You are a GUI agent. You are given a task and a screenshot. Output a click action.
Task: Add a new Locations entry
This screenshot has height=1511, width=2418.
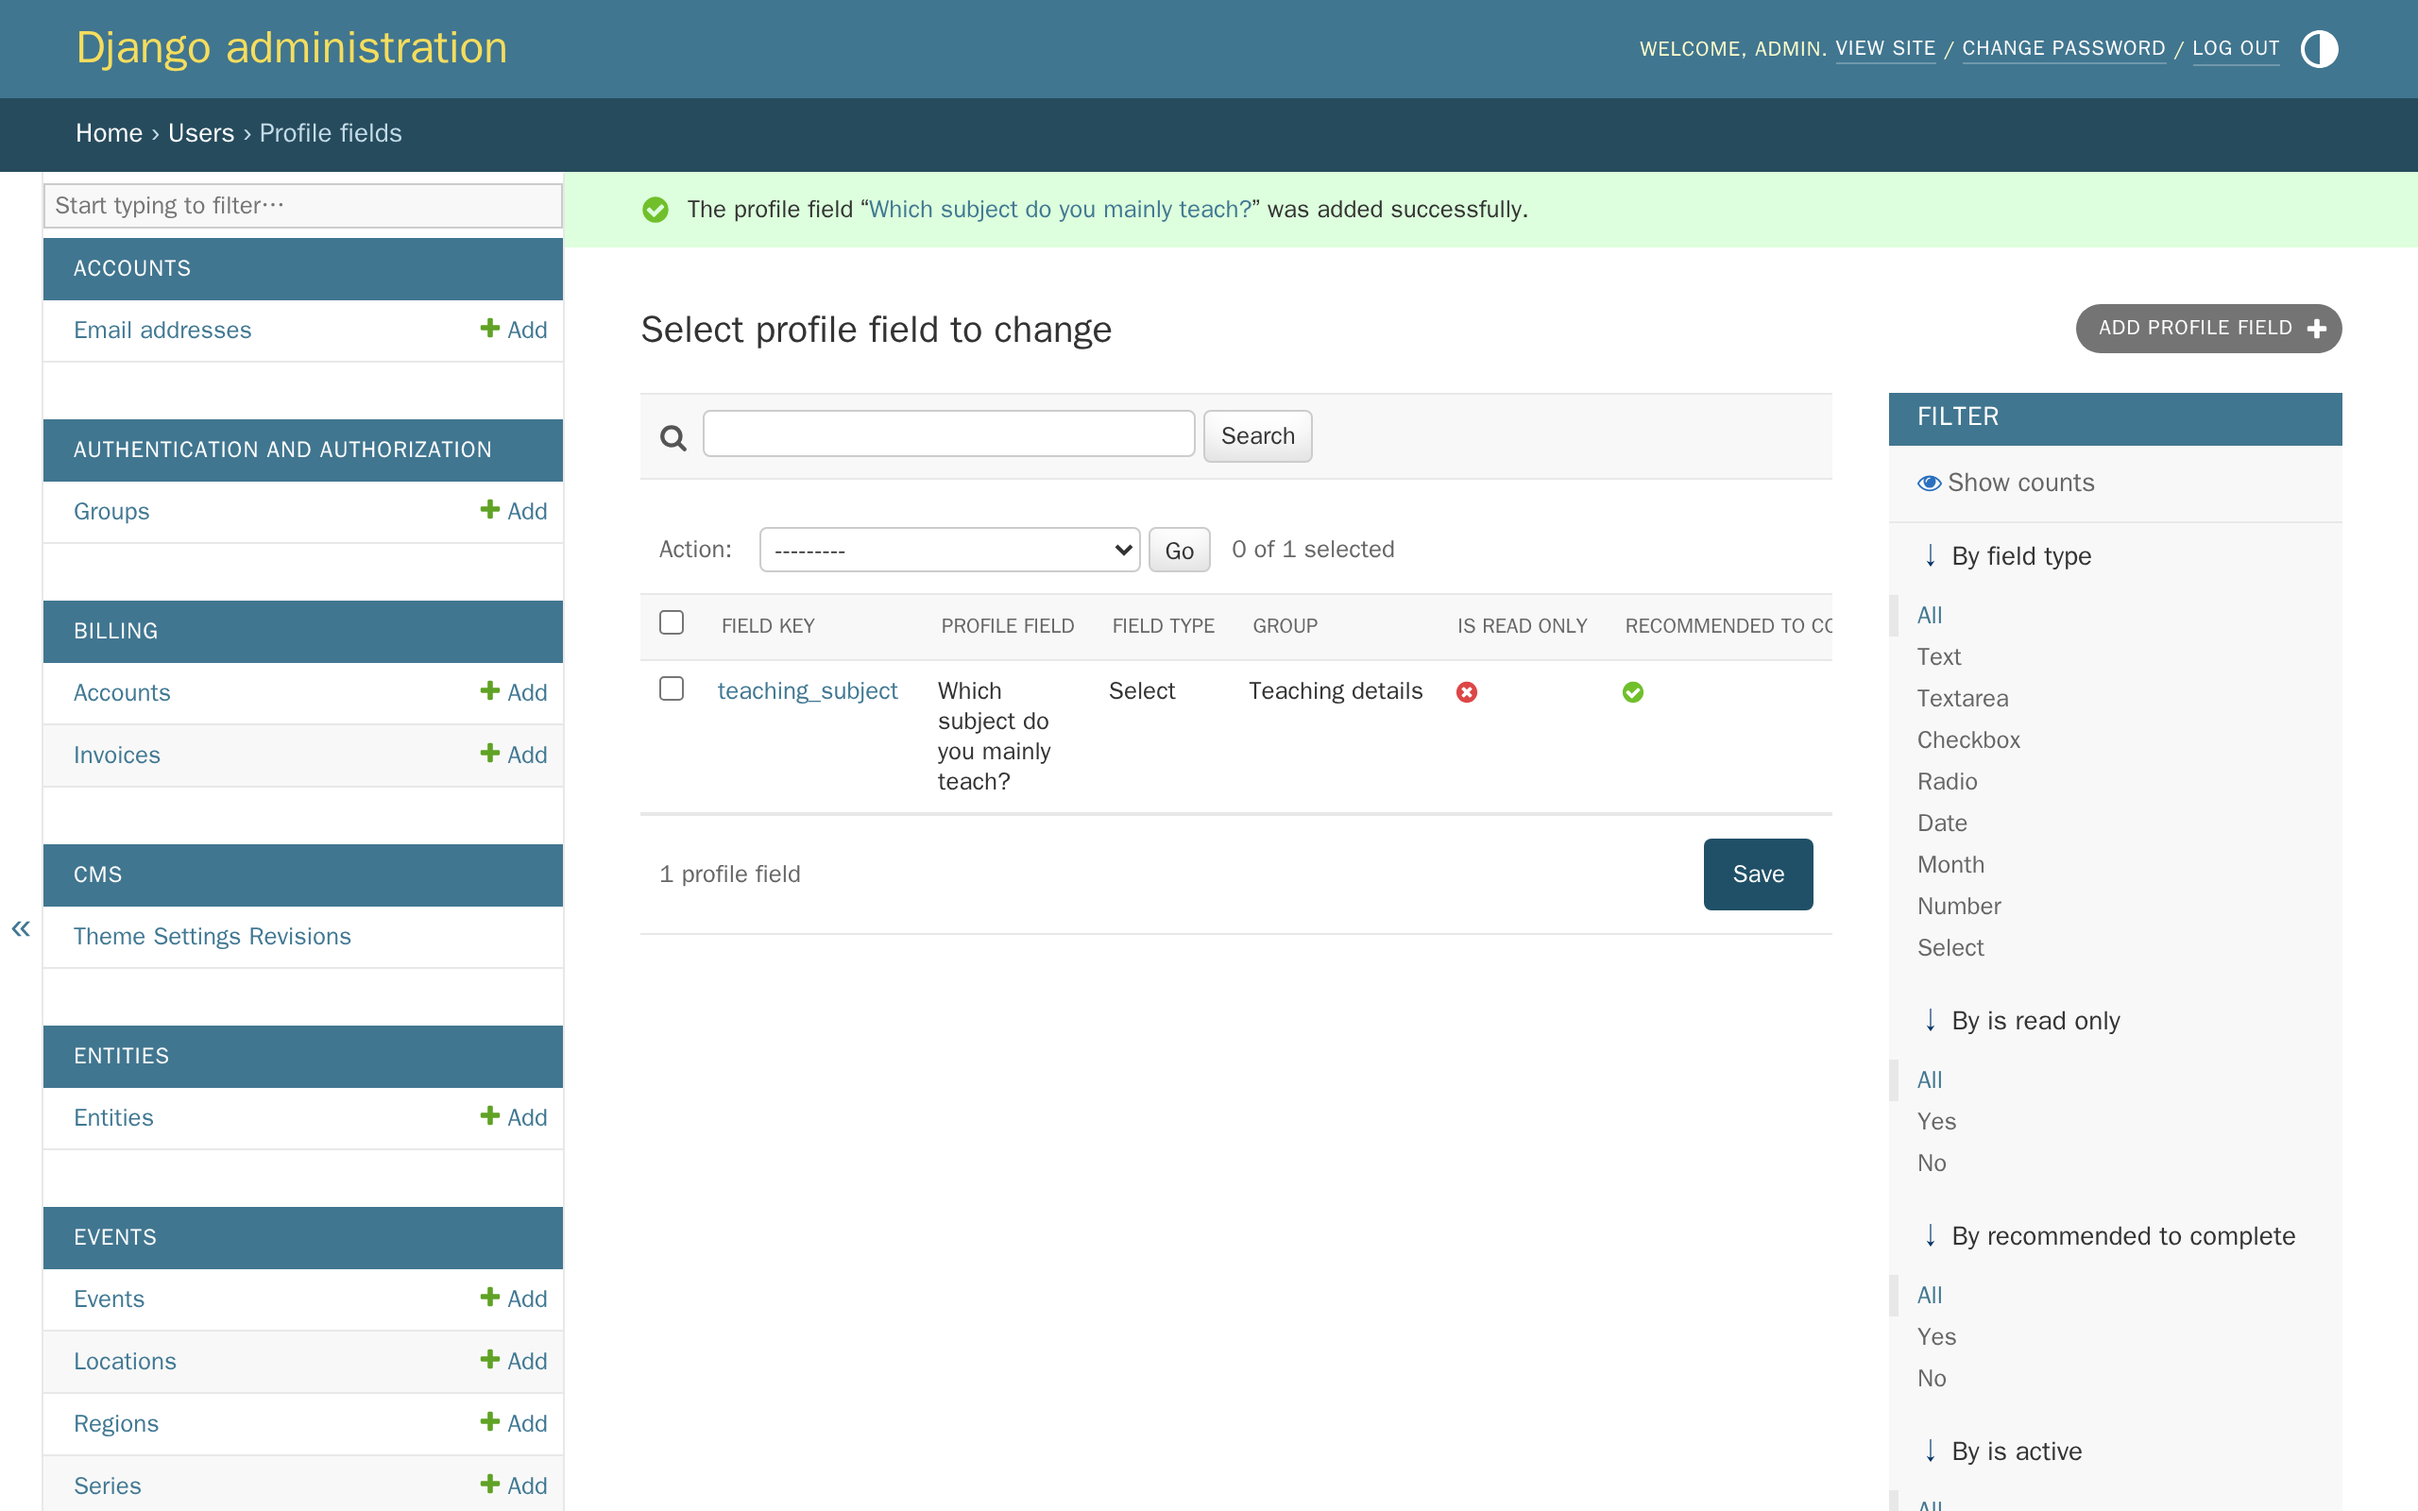tap(514, 1361)
